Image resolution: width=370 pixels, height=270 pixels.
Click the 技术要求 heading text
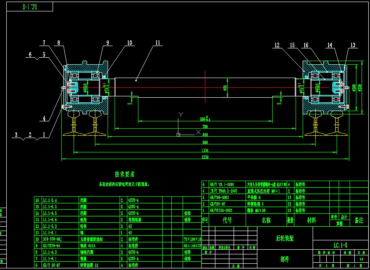click(x=125, y=174)
